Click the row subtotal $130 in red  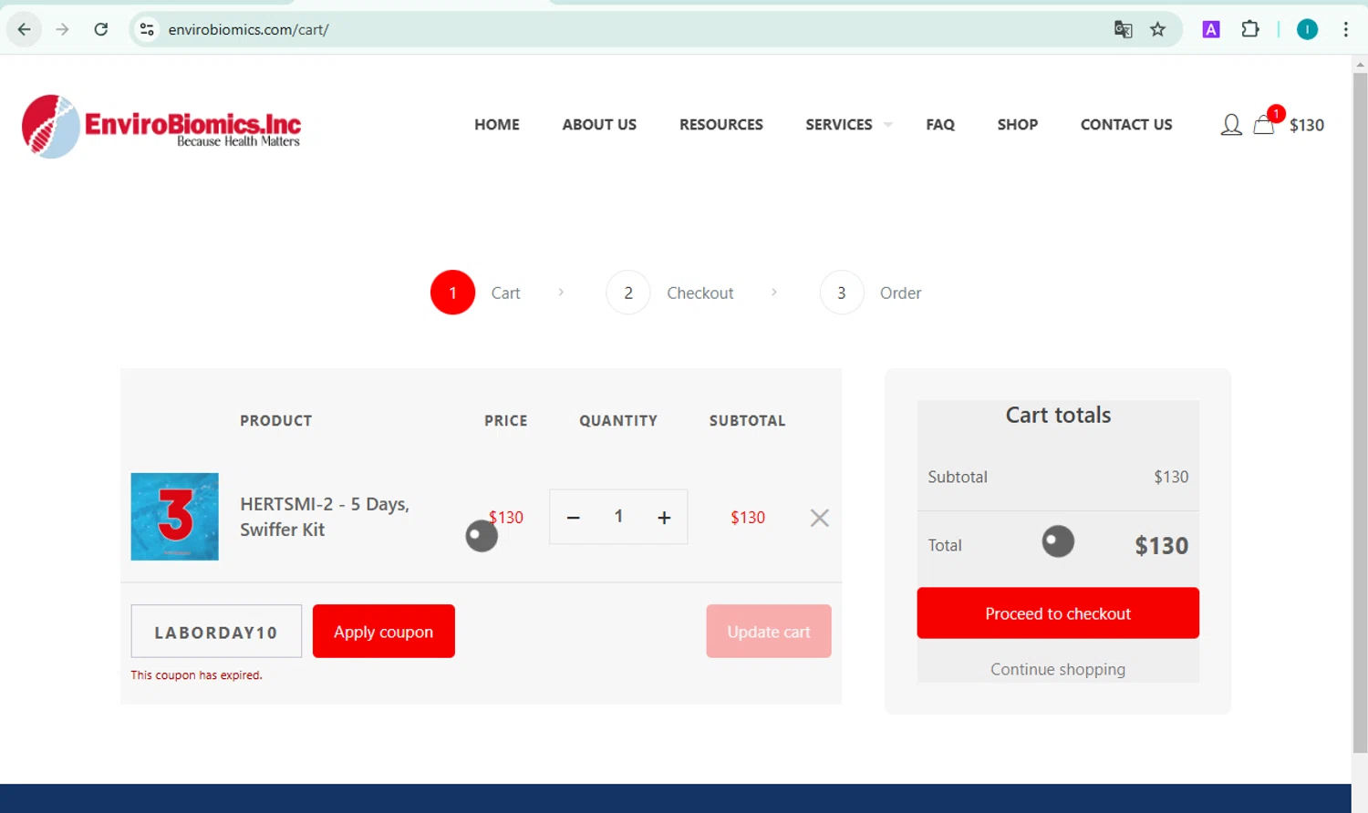point(748,518)
